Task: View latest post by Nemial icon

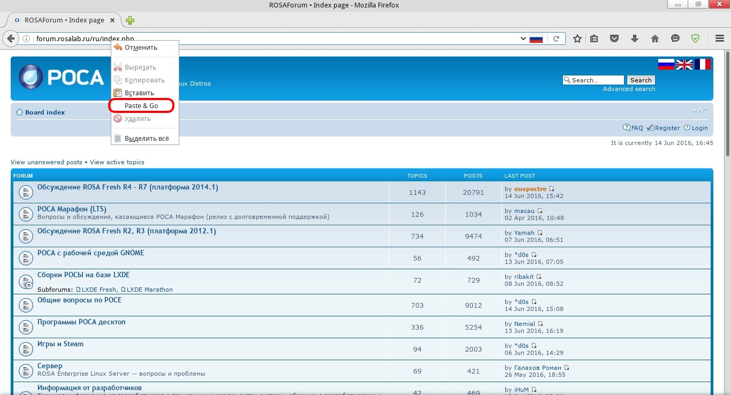Action: tap(540, 324)
